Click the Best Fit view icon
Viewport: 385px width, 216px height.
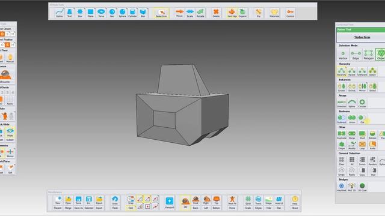[x=232, y=200]
